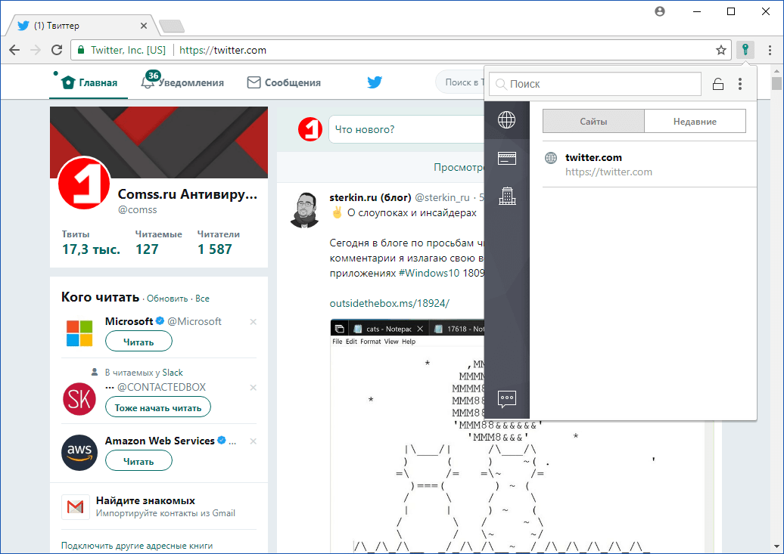Click the Что нового? tweet compose box
Screen dimensions: 784x554
pos(406,129)
